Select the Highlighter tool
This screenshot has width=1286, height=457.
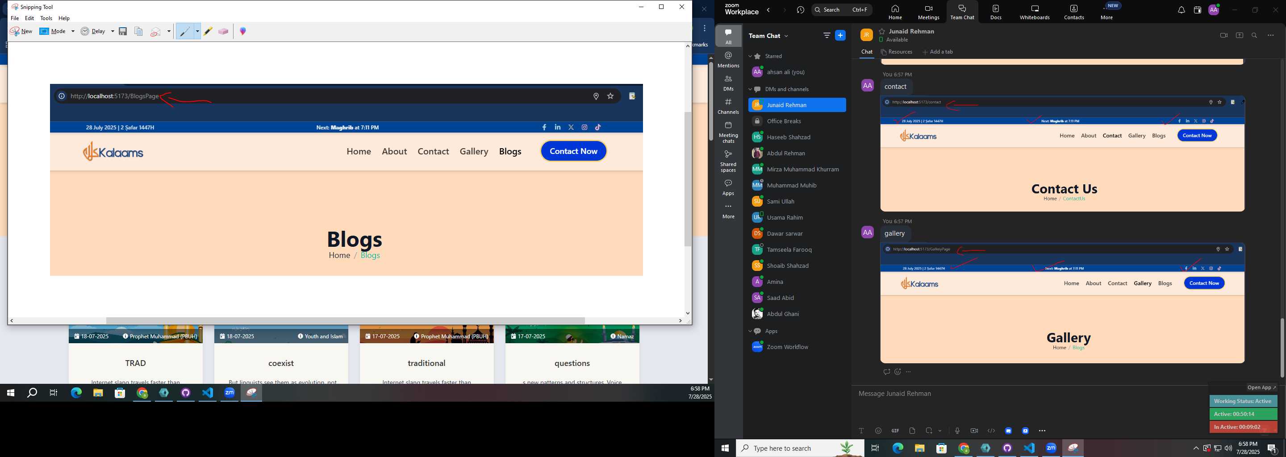(208, 31)
